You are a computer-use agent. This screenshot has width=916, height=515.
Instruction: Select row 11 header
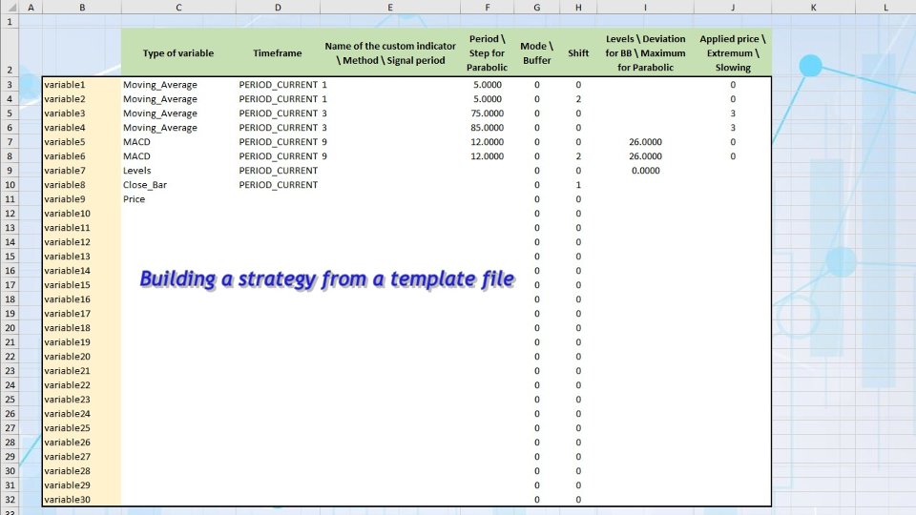click(x=10, y=199)
